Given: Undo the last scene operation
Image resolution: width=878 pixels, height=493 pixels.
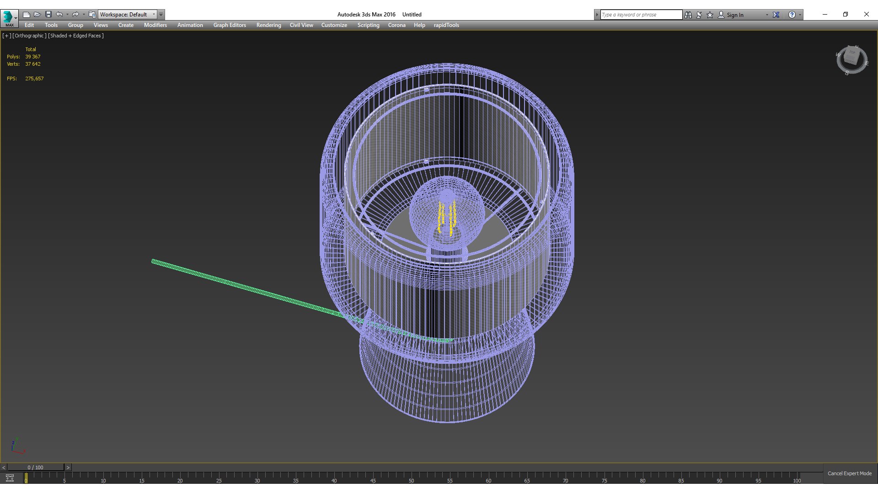Looking at the screenshot, I should (59, 15).
